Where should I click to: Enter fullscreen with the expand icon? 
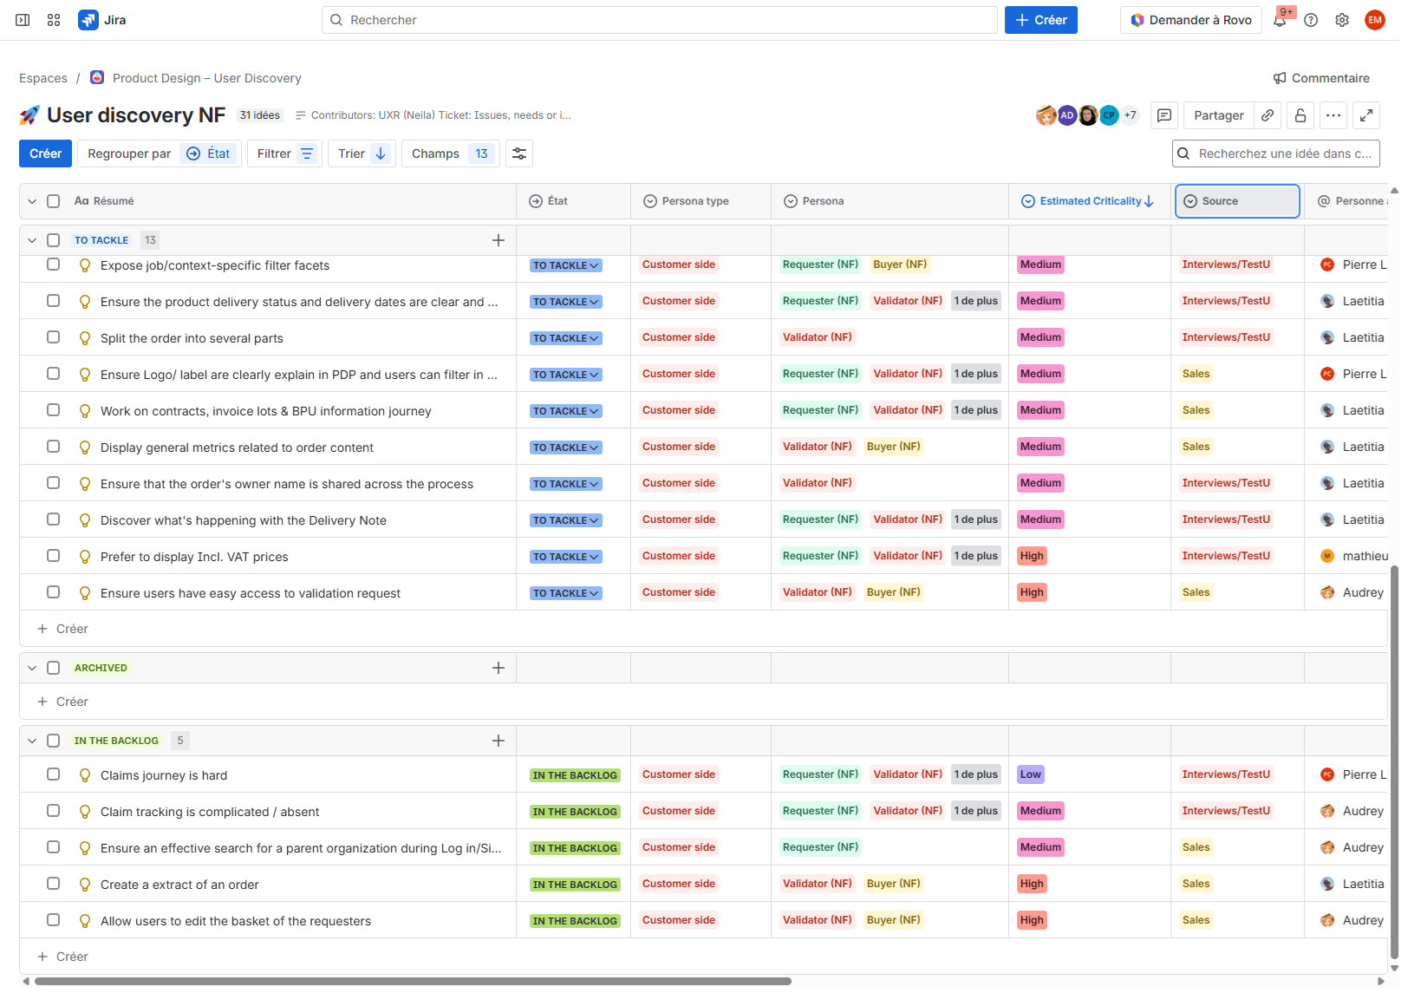coord(1366,115)
